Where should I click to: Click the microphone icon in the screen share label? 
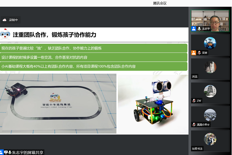pos(10,152)
